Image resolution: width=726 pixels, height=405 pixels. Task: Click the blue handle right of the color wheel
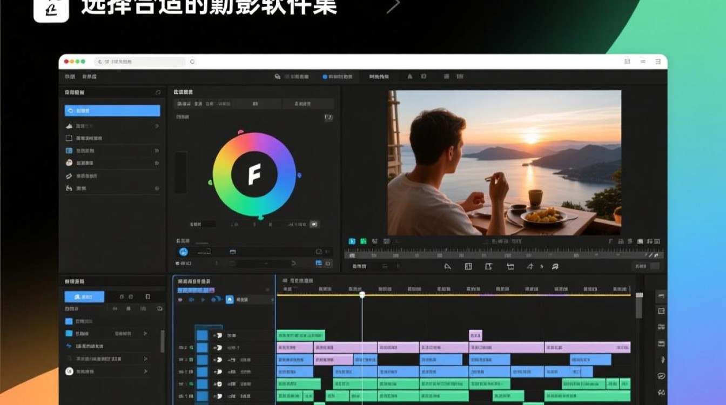pyautogui.click(x=299, y=175)
